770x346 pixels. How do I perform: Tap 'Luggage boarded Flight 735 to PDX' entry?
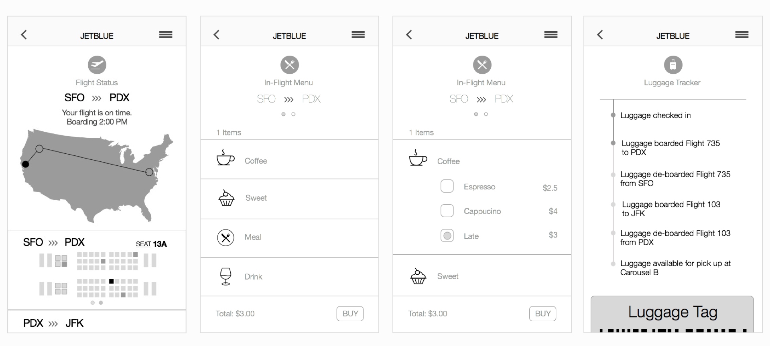[670, 148]
